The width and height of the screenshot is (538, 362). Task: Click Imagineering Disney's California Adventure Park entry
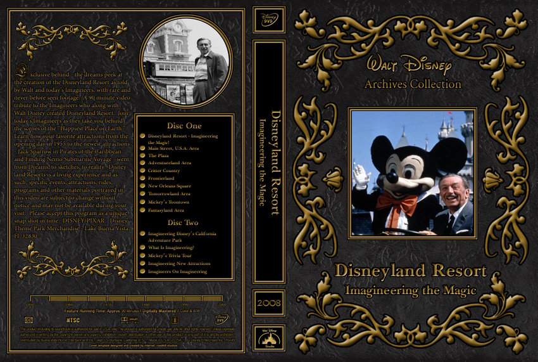pos(182,236)
